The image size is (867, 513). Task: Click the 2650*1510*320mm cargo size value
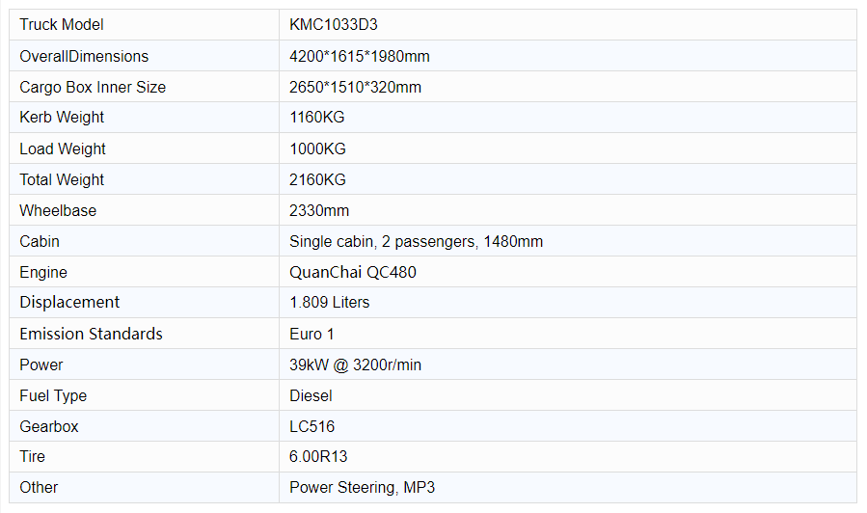pos(355,88)
